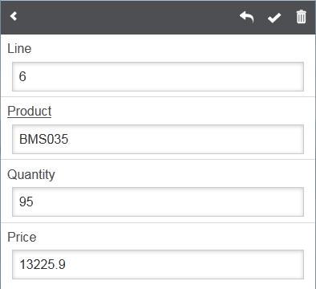Place cursor on the 95 quantity value
This screenshot has height=289, width=316.
pyautogui.click(x=26, y=201)
